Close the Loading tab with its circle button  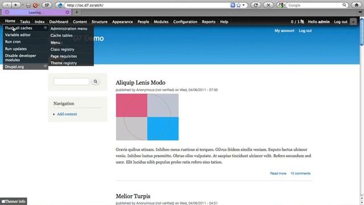pos(67,13)
